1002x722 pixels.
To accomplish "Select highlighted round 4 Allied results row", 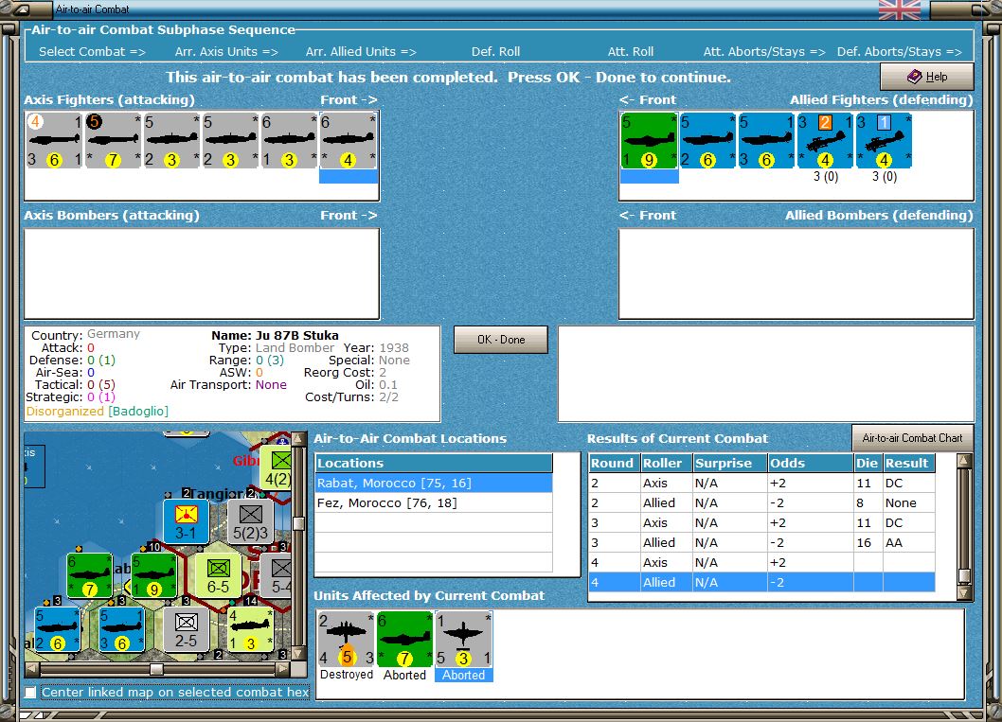I will [761, 582].
